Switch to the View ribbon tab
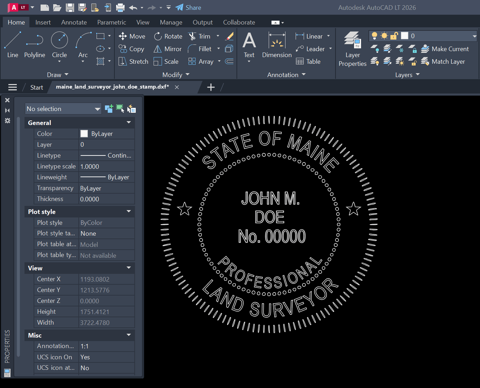 coord(143,22)
